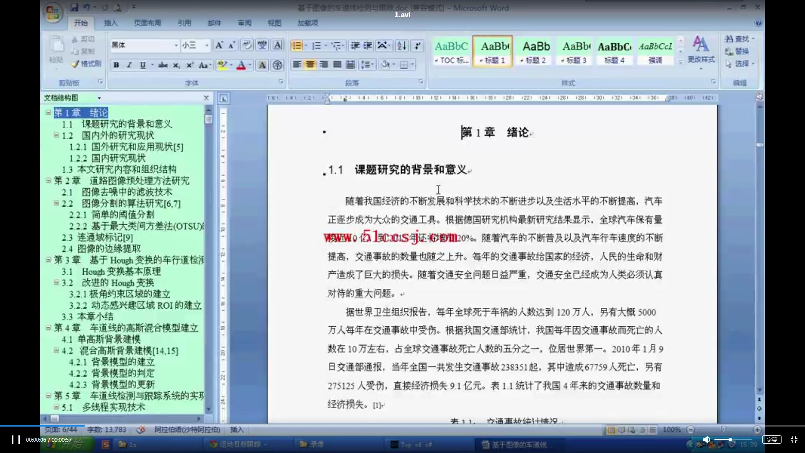Viewport: 805px width, 453px height.
Task: Click the tab selector at ruler corner
Action: (223, 99)
